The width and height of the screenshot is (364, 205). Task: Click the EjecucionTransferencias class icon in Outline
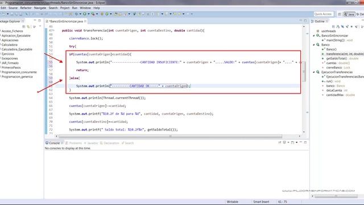pyautogui.click(x=318, y=72)
